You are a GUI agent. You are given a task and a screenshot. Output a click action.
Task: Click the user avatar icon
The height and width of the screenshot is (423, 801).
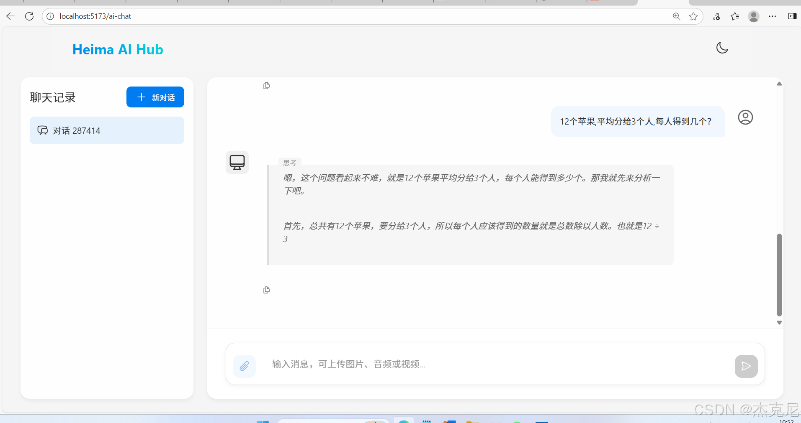[745, 117]
